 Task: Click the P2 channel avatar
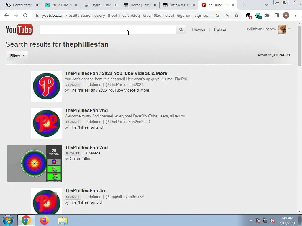[47, 123]
